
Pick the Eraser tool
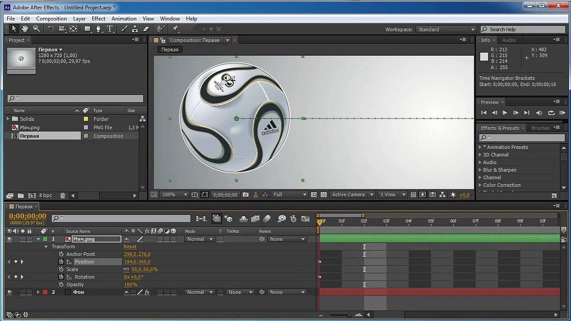(146, 29)
